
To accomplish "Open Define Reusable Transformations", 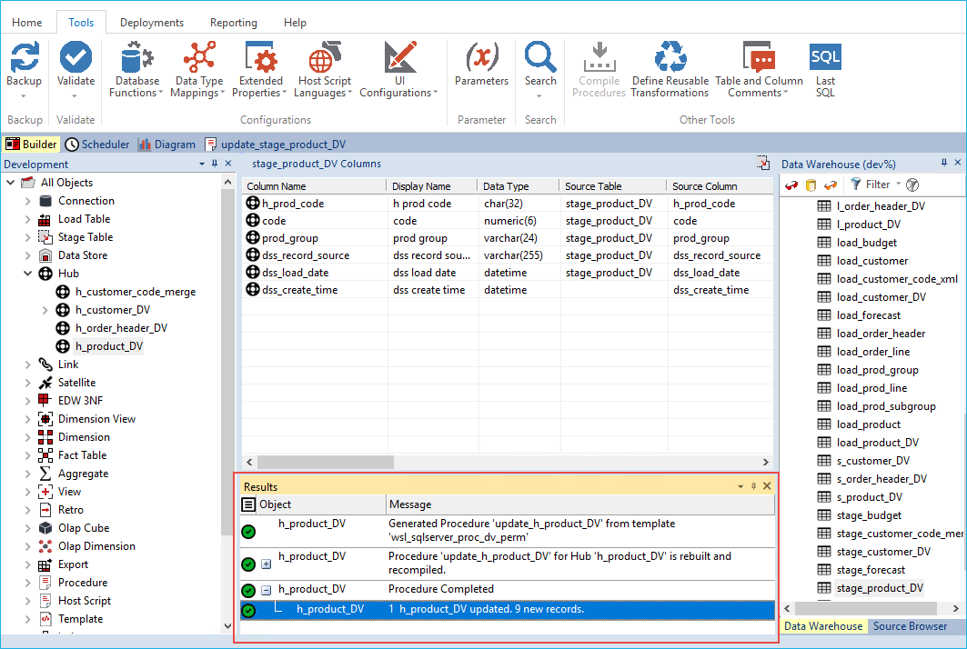I will click(x=670, y=58).
